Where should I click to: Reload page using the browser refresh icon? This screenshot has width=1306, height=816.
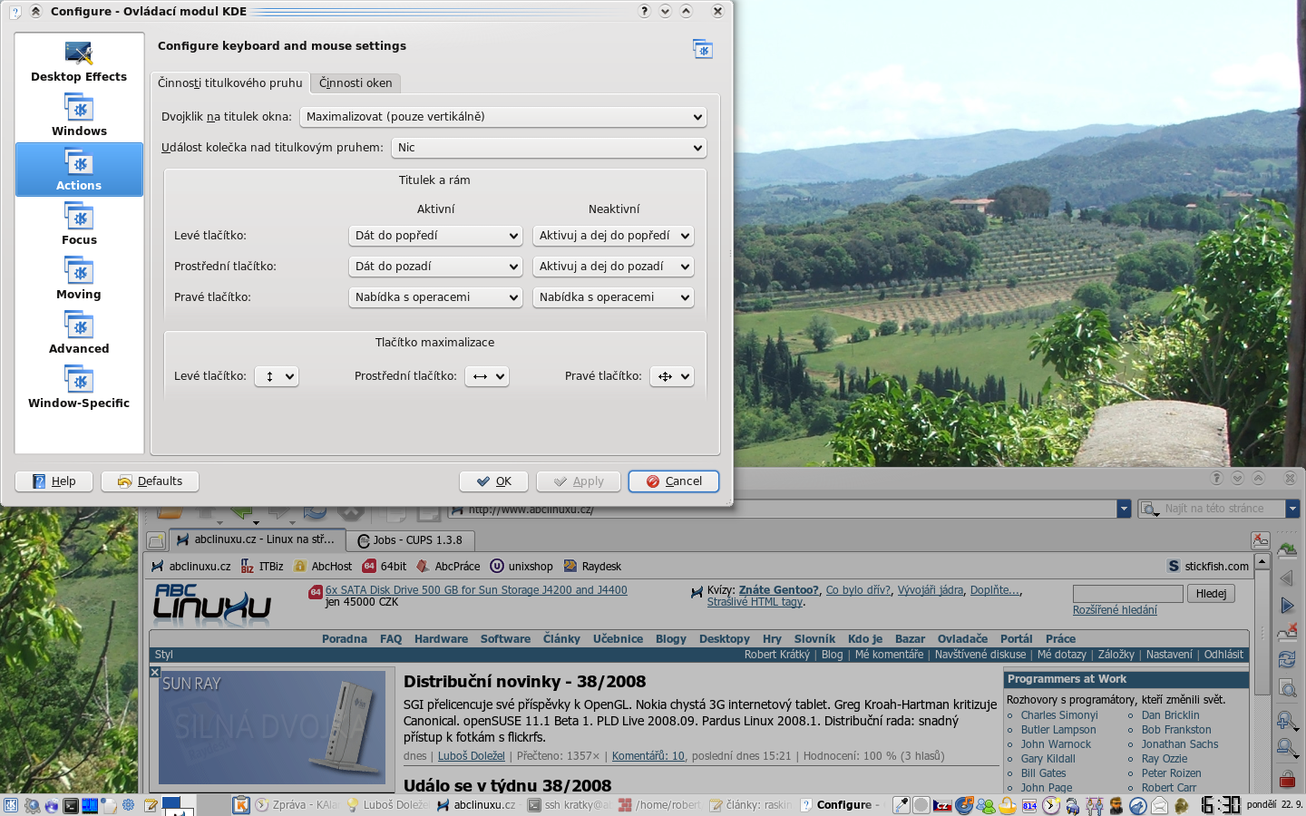click(1287, 659)
